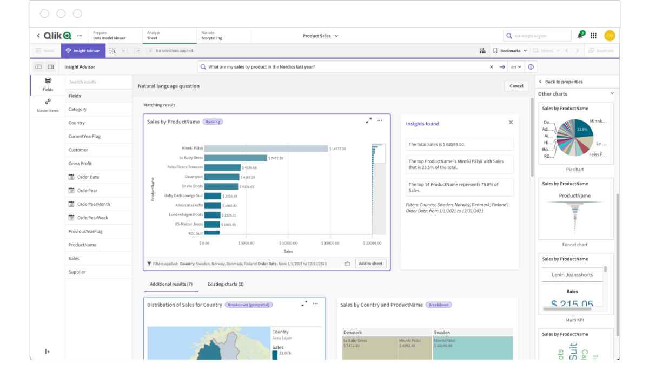Screen dimensions: 649x378
Task: Open the en language dropdown
Action: click(x=516, y=67)
